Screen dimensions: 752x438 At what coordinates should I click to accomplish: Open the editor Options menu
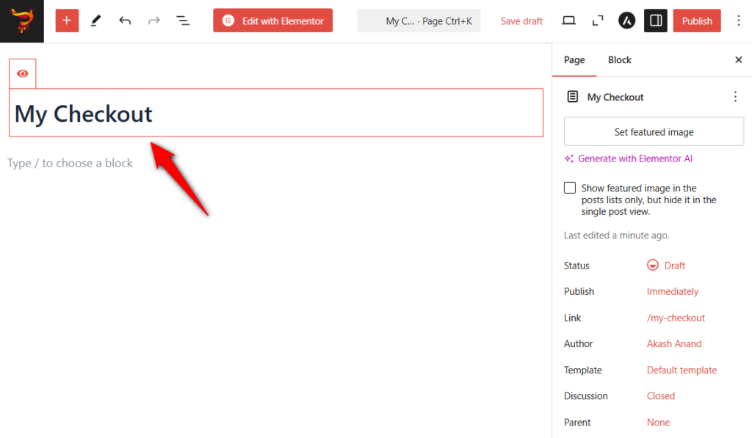739,20
